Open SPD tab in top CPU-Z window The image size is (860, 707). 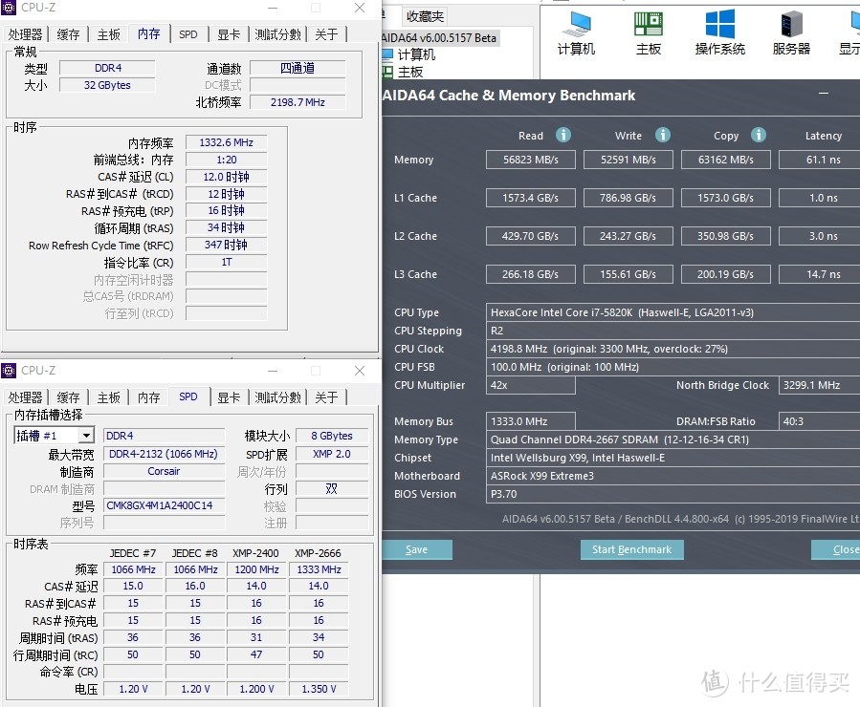(x=188, y=34)
